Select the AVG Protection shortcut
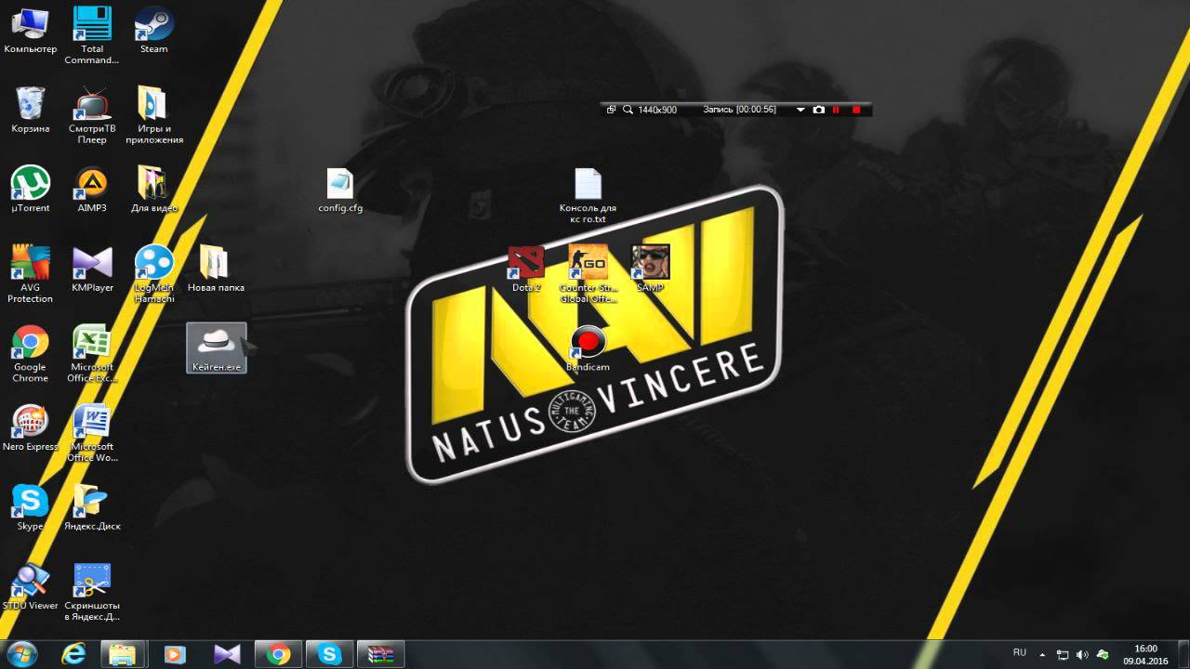 point(30,274)
